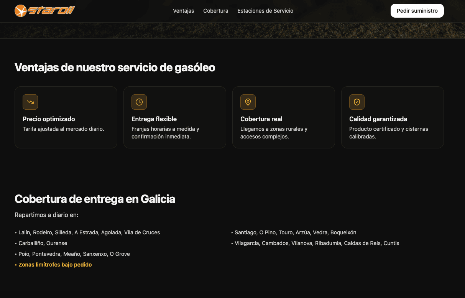Viewport: 465px width, 298px height.
Task: Click the Santiago, O Pino, Touro row
Action: pos(294,232)
